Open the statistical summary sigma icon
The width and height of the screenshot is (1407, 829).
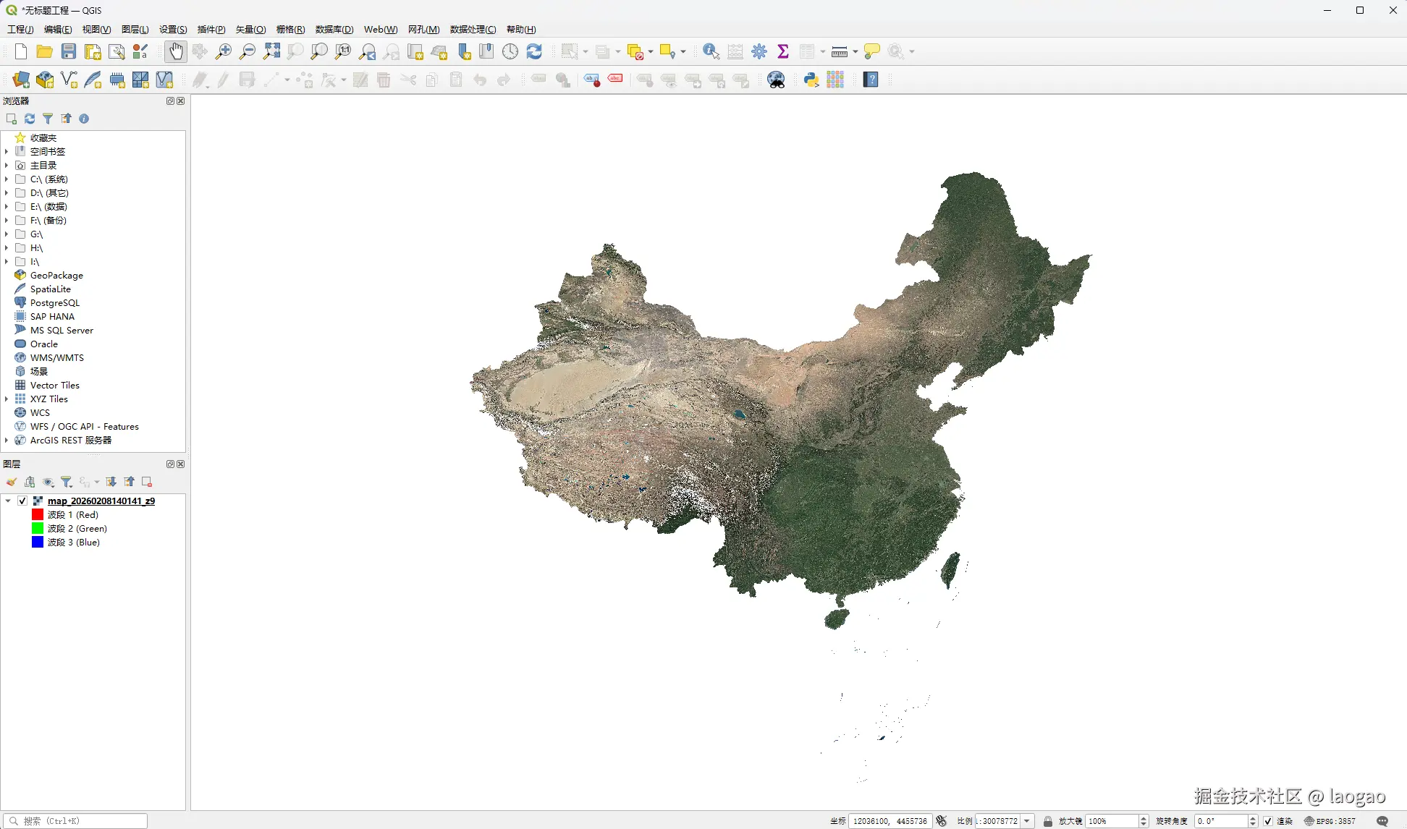point(782,51)
